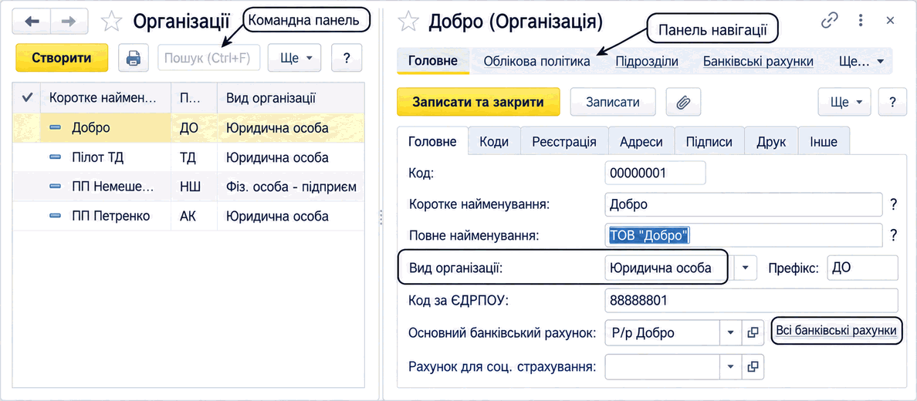The width and height of the screenshot is (917, 401).
Task: Select the Пілот ТД organization name
Action: tap(98, 157)
